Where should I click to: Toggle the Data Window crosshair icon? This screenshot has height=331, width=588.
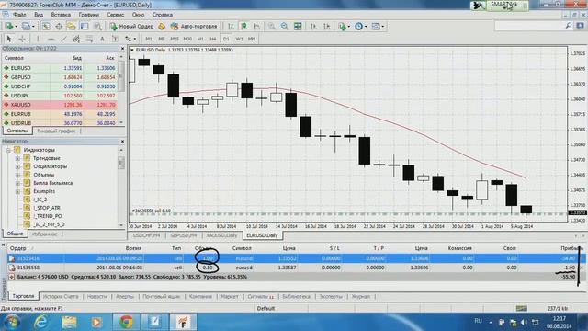59,27
